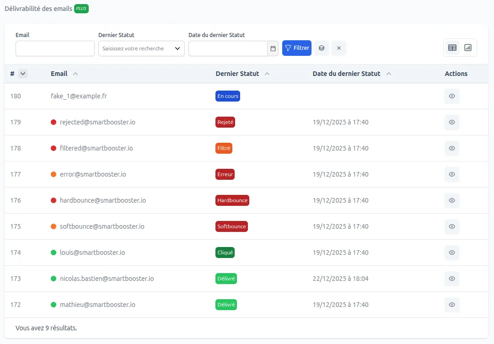Expand the chevron next to the # column
This screenshot has width=494, height=344.
point(23,73)
